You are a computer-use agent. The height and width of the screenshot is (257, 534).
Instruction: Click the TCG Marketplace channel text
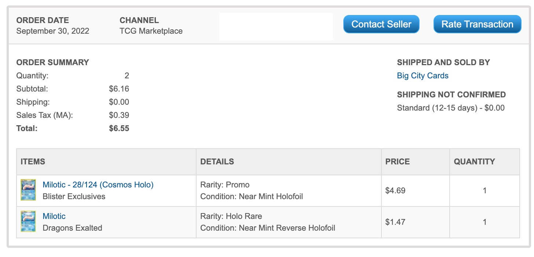tap(151, 31)
